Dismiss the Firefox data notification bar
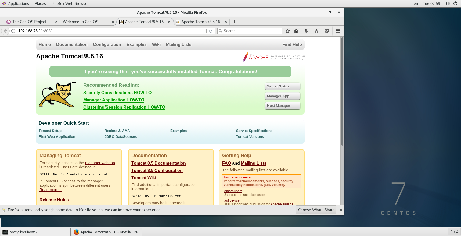Viewport: 461px width, 236px height. [341, 210]
